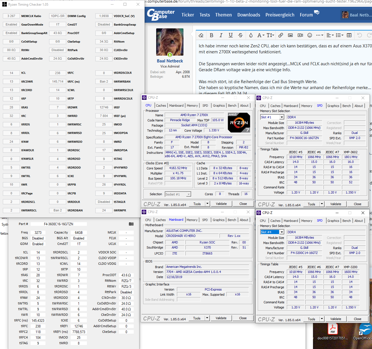Click the remove formatting eraser icon
372x349 pixels.
[x=201, y=35]
